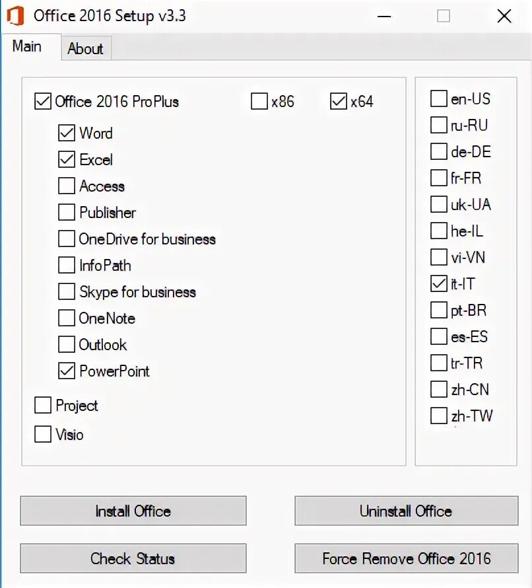Uncheck the it-IT language option
532x588 pixels.
coord(439,284)
